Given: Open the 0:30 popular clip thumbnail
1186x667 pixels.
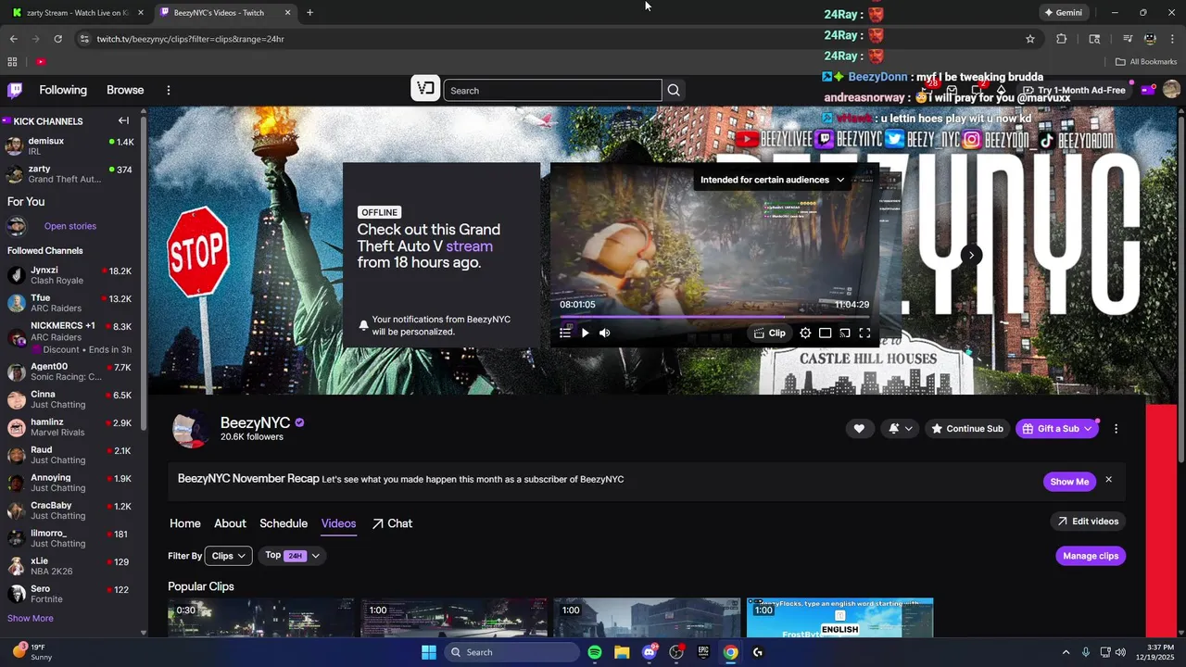Looking at the screenshot, I should tap(260, 617).
